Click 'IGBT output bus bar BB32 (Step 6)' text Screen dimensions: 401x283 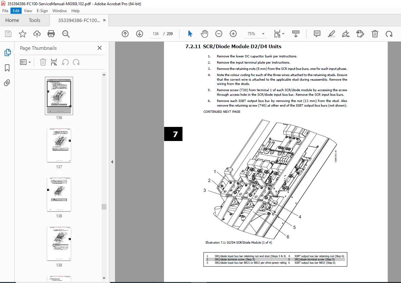pyautogui.click(x=315, y=263)
